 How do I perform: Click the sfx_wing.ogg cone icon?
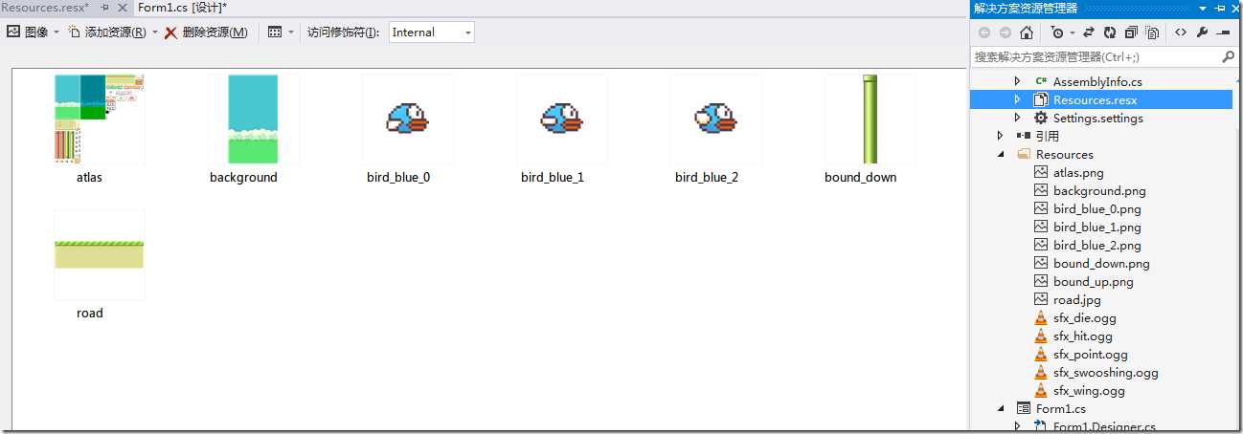tap(1041, 391)
